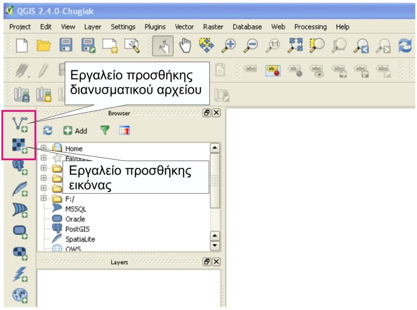The image size is (417, 310).
Task: Toggle the highlighted pin labels tool
Action: click(x=273, y=71)
